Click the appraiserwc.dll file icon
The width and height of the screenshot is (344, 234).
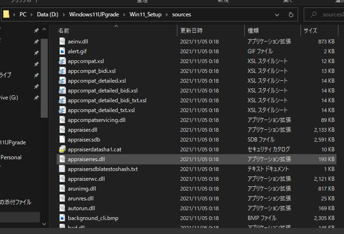pyautogui.click(x=62, y=179)
